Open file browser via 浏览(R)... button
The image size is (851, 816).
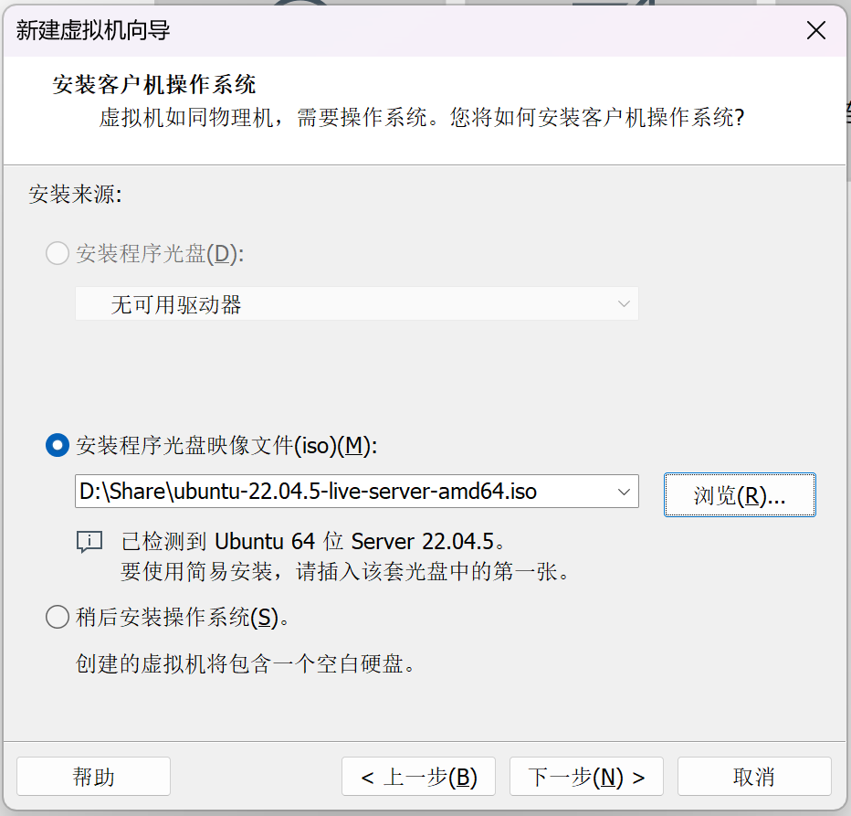[740, 495]
